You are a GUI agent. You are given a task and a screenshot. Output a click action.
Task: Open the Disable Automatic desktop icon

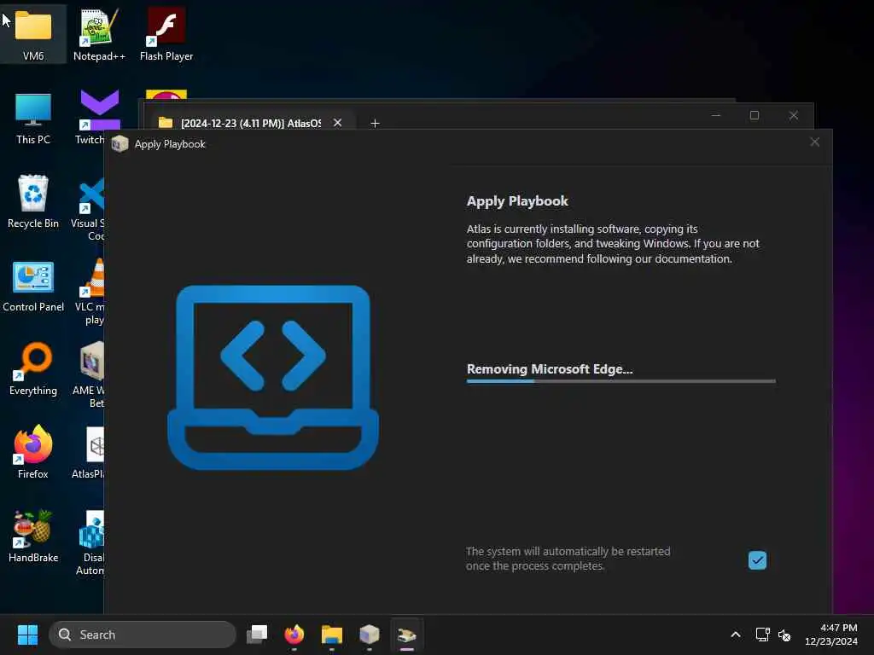(90, 542)
